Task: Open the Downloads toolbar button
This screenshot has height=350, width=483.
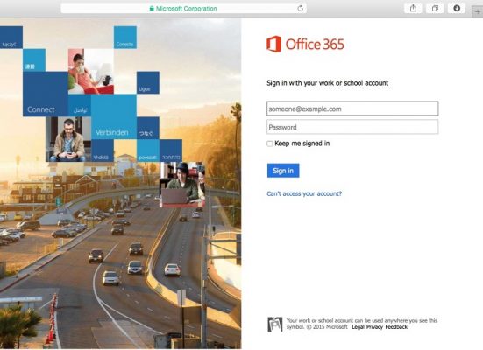Action: (x=457, y=8)
